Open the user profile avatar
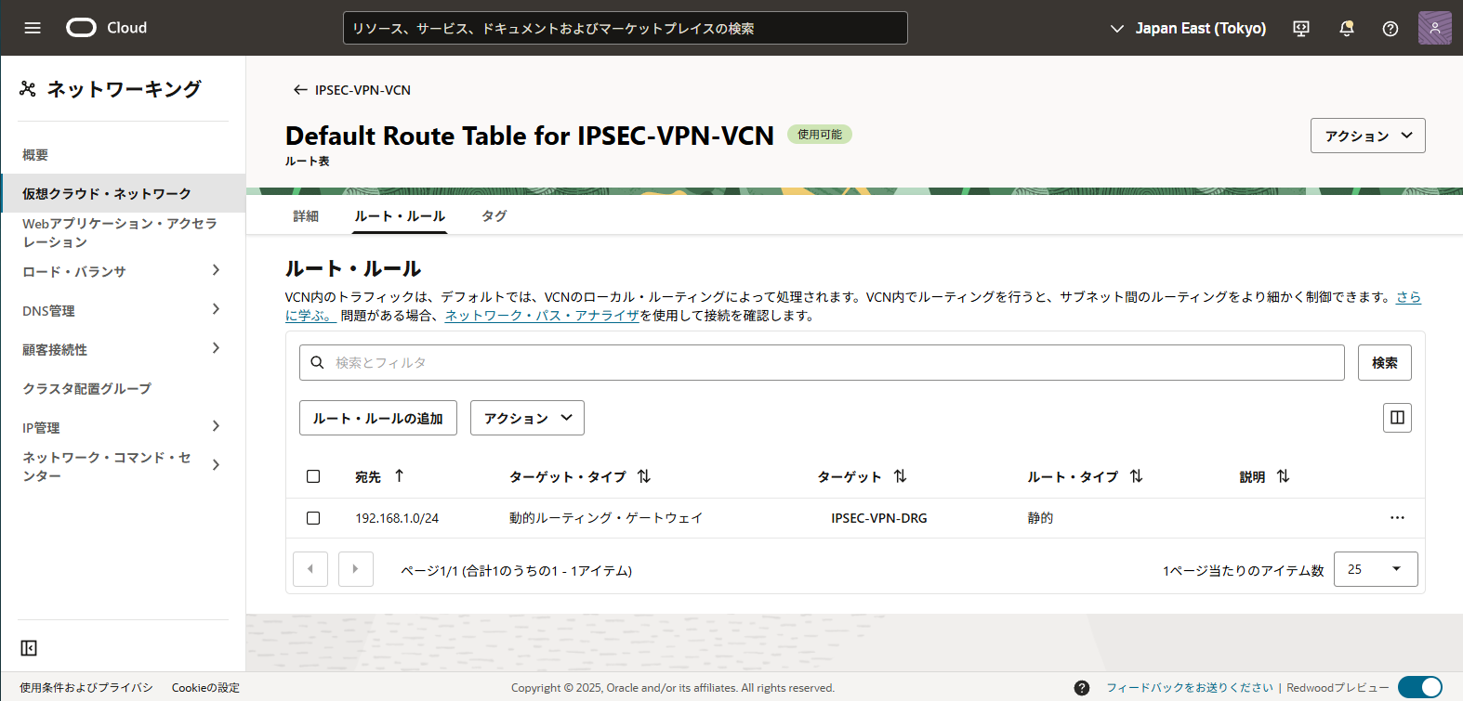Screen dimensions: 1463x701 click(1435, 28)
